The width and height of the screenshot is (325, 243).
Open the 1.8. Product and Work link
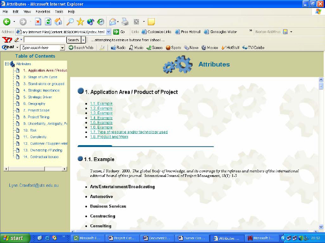coord(109,137)
